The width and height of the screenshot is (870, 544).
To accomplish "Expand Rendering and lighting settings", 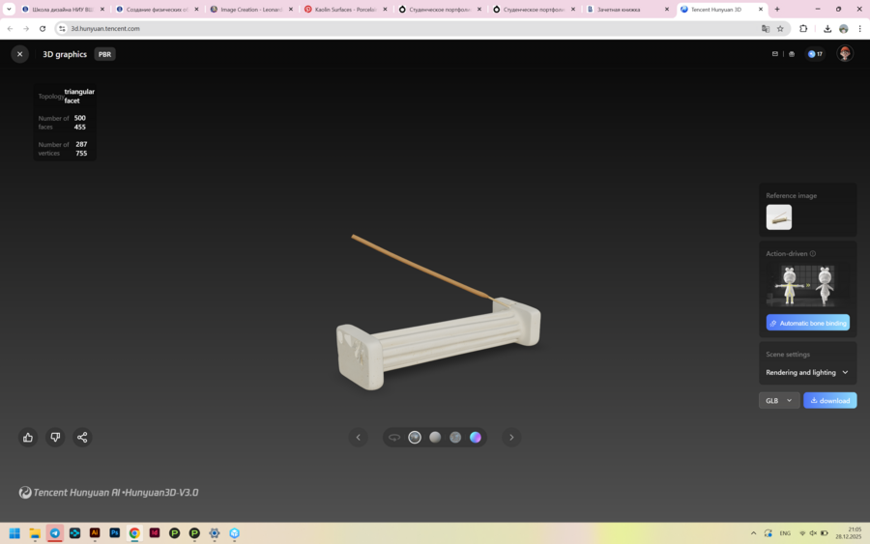I will click(807, 372).
